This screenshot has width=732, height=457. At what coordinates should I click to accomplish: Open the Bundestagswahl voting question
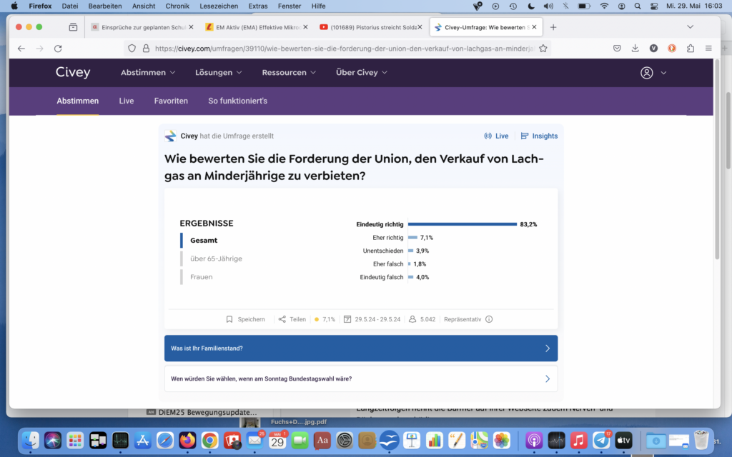click(x=361, y=378)
